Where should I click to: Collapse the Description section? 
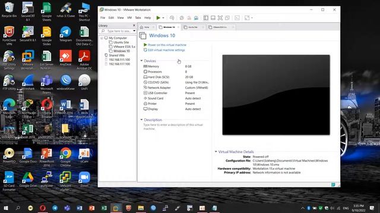[x=141, y=120]
